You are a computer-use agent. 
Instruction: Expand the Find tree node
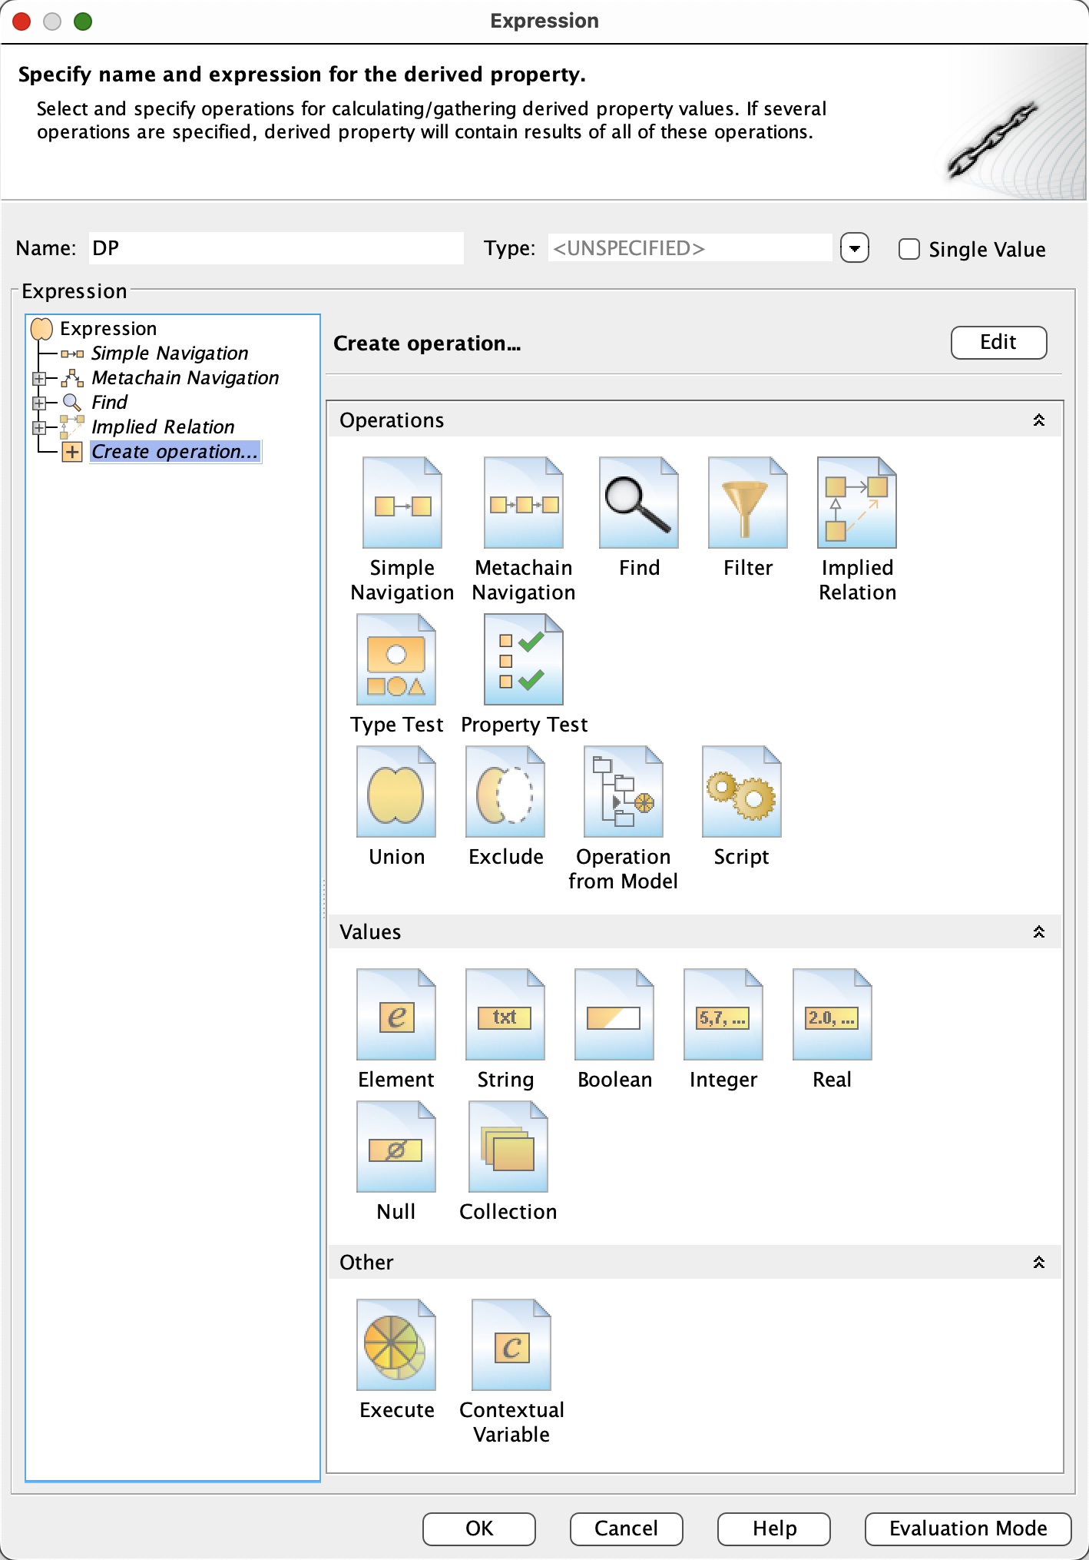[38, 403]
